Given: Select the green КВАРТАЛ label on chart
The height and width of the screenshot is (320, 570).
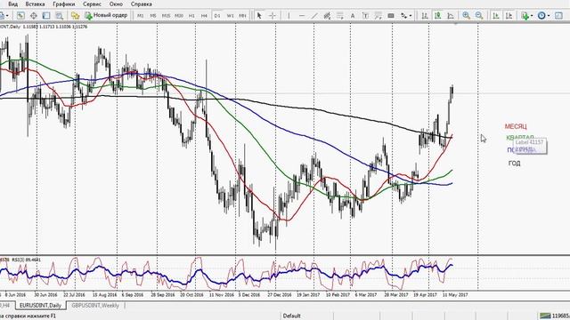Looking at the screenshot, I should click(520, 138).
